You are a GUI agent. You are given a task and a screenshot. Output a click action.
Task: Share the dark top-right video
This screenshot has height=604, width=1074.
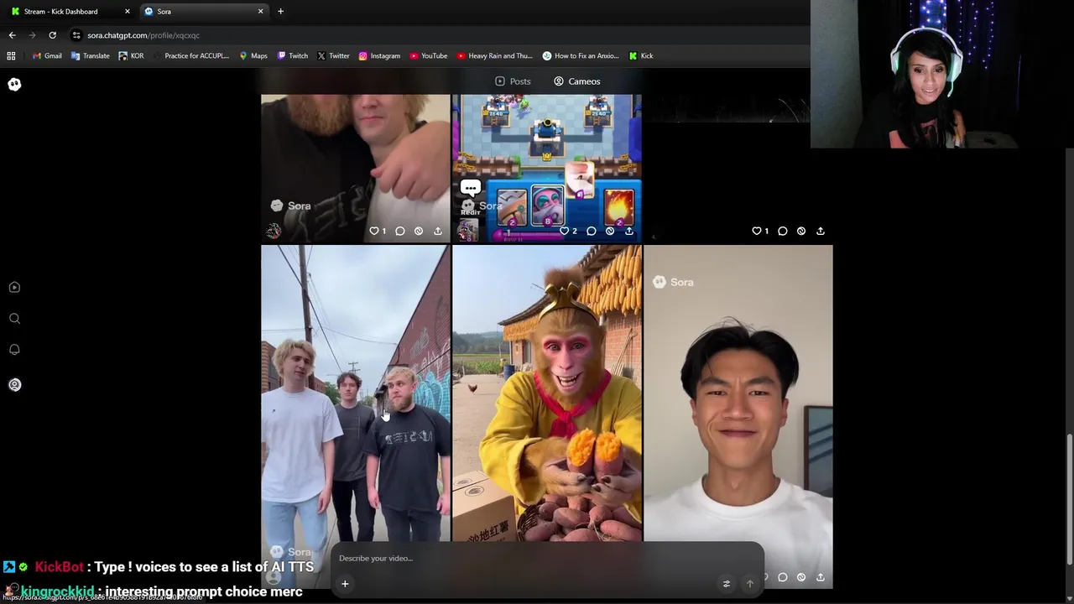point(821,231)
